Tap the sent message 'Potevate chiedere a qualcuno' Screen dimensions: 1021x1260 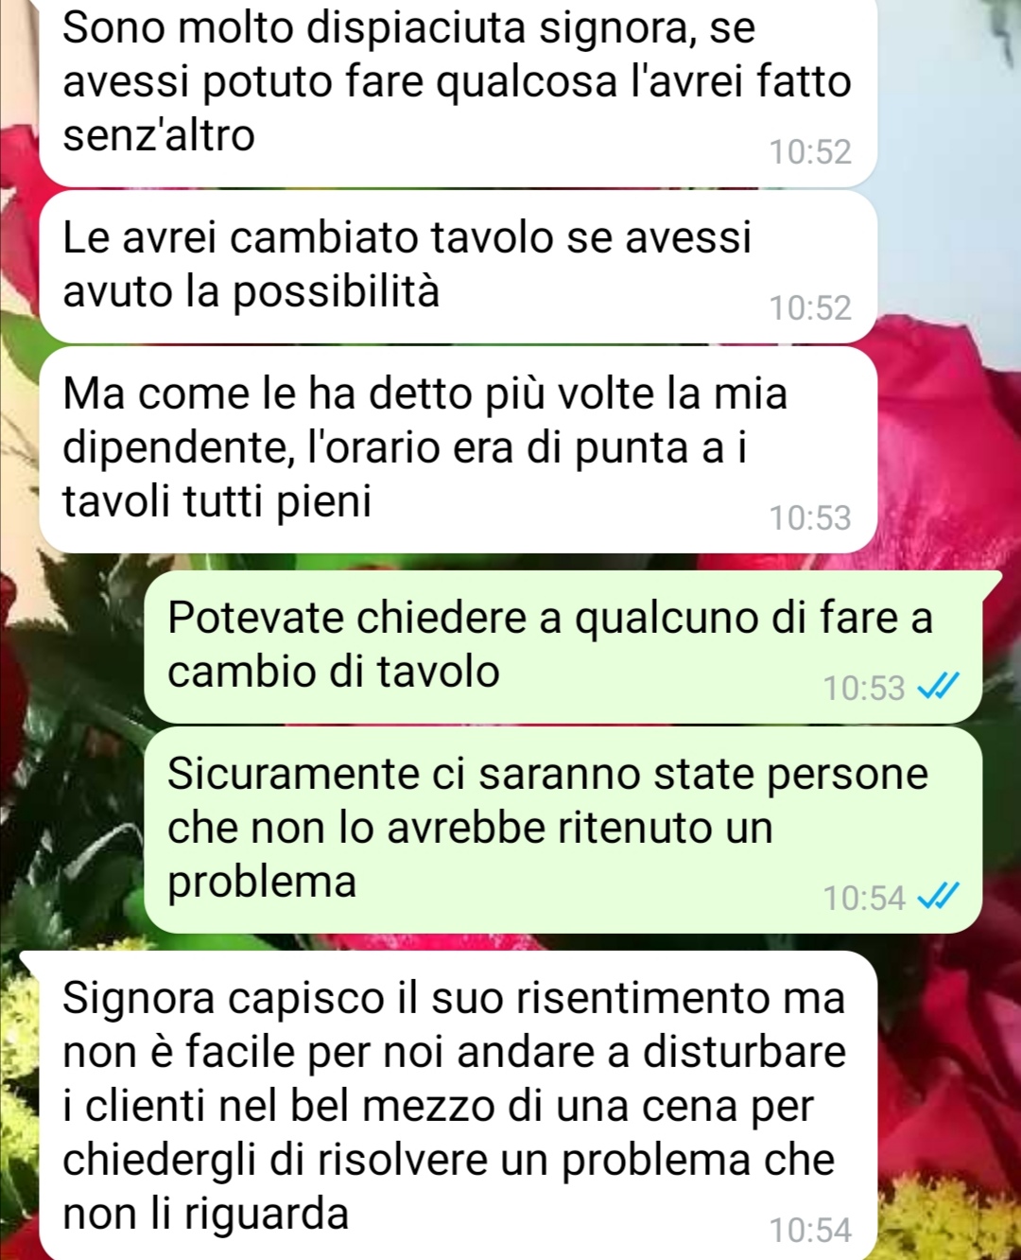563,647
